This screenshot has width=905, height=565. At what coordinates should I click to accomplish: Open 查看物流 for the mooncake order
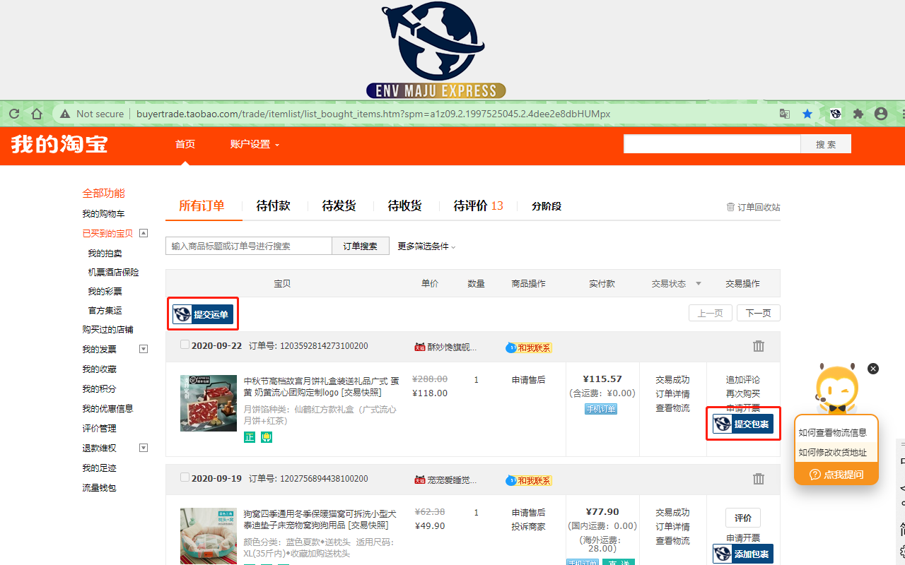pyautogui.click(x=672, y=408)
